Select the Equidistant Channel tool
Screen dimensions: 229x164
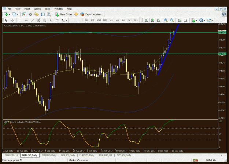pos(38,20)
